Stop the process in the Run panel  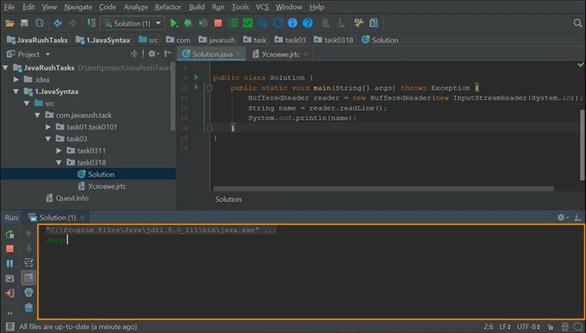point(10,248)
